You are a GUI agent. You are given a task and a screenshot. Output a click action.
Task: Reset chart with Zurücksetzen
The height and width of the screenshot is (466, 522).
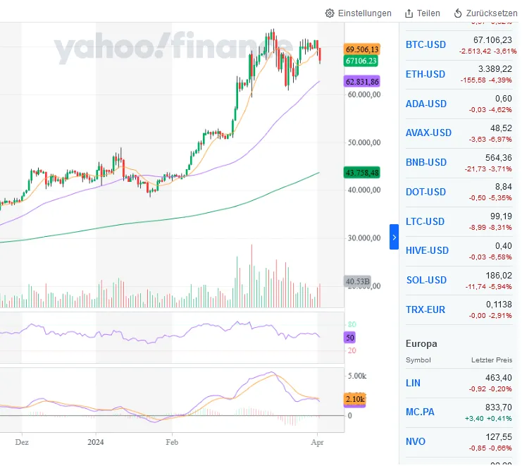point(485,13)
